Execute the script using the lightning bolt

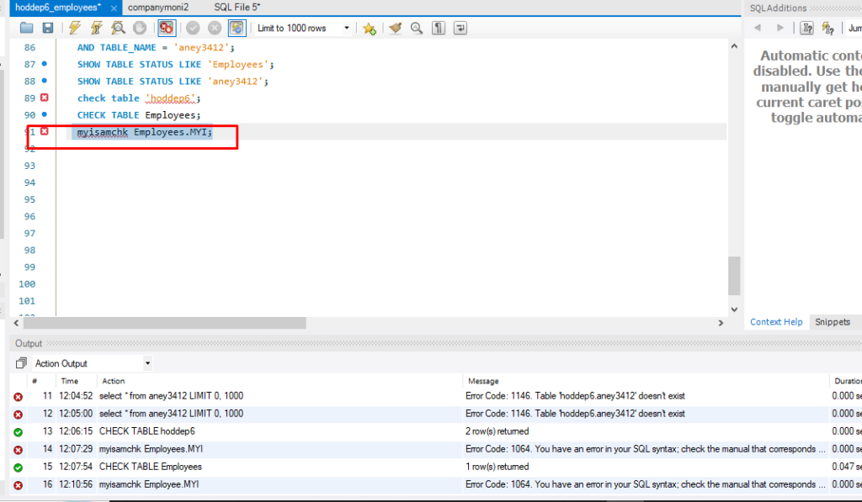click(x=75, y=28)
